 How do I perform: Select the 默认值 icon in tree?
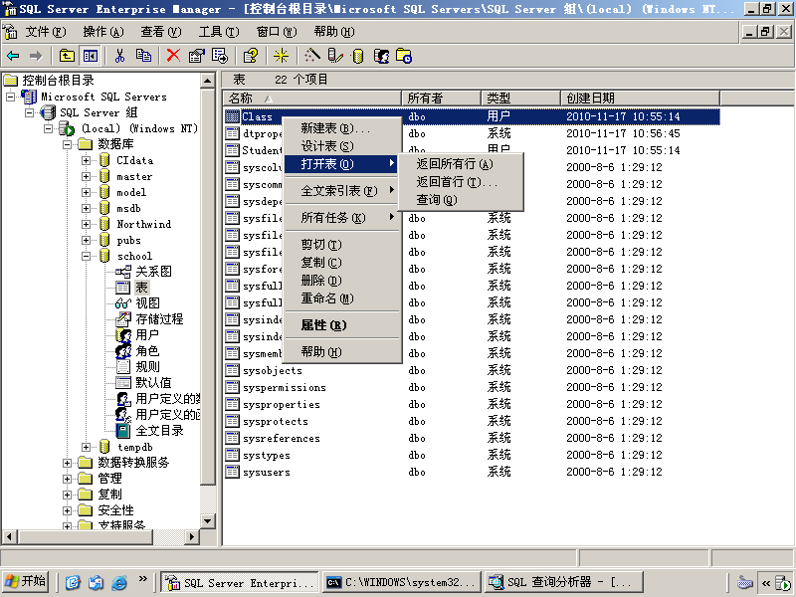click(122, 383)
